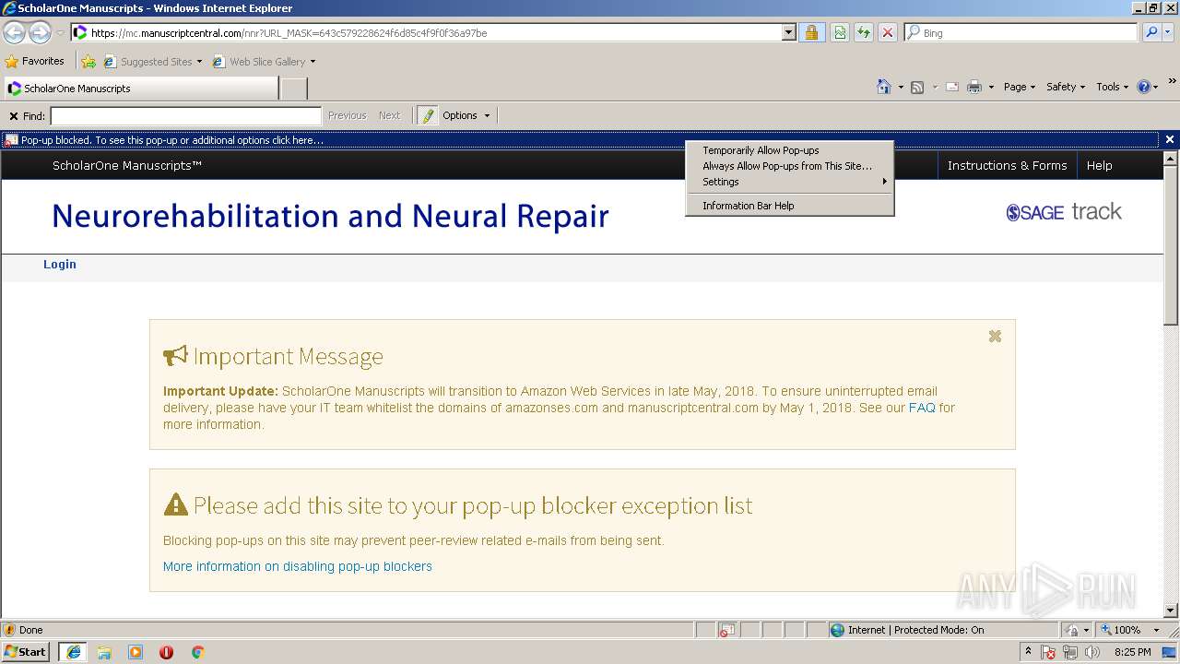Close the Find bar with its X
Viewport: 1180px width, 664px height.
[x=14, y=116]
